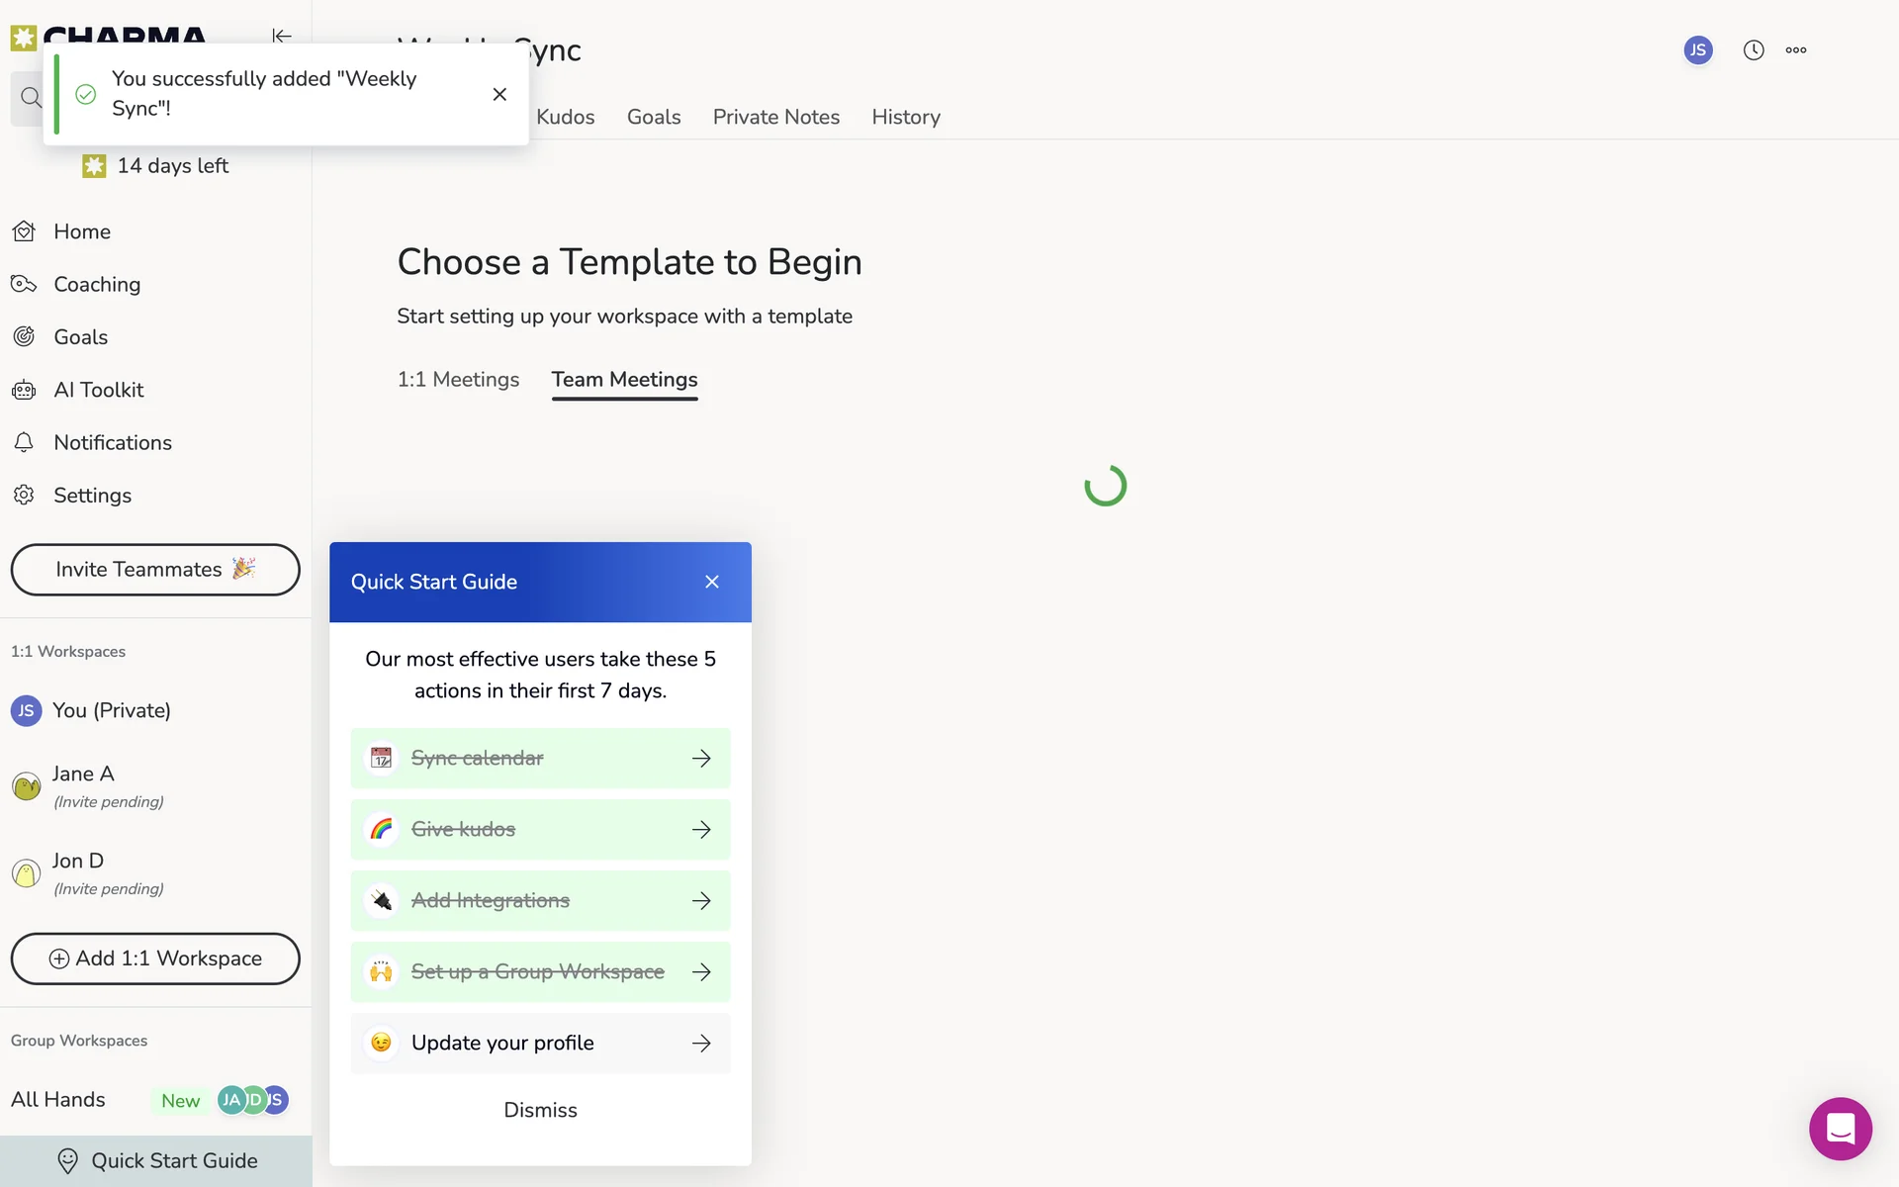This screenshot has width=1899, height=1187.
Task: Open the All Hands group workspace
Action: (58, 1100)
